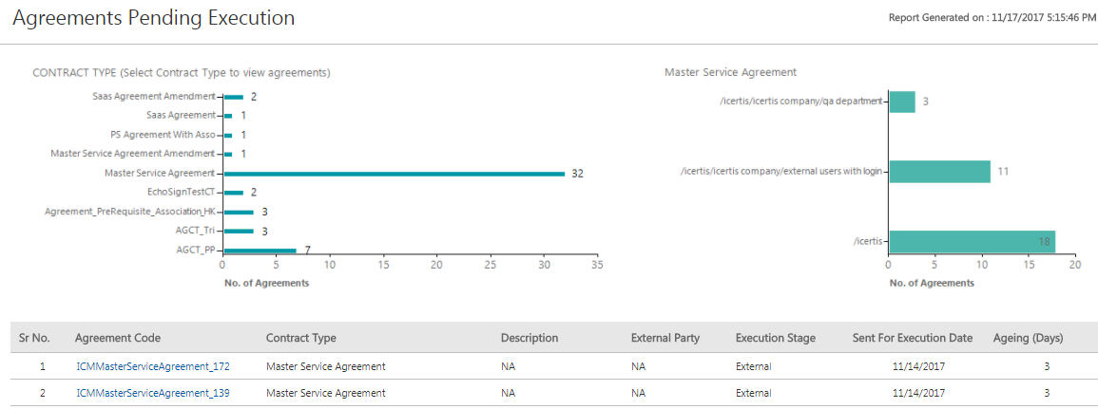Click the Execution Stage column header
Viewport: 1098px width, 409px height.
[x=776, y=338]
